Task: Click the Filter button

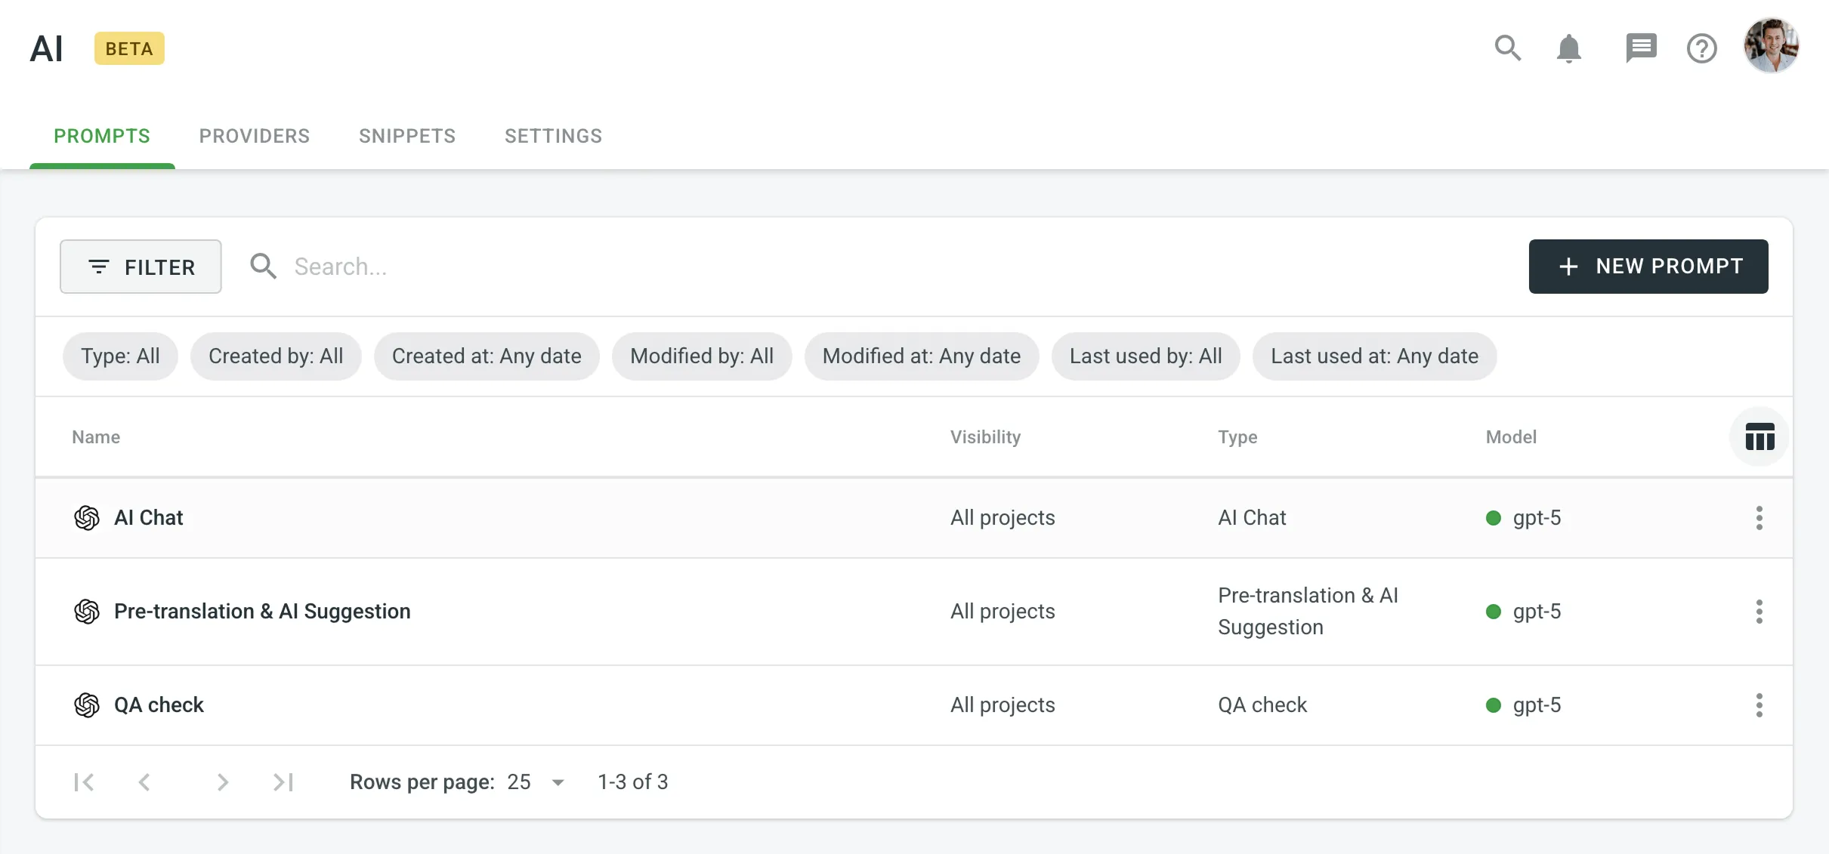Action: pos(141,267)
